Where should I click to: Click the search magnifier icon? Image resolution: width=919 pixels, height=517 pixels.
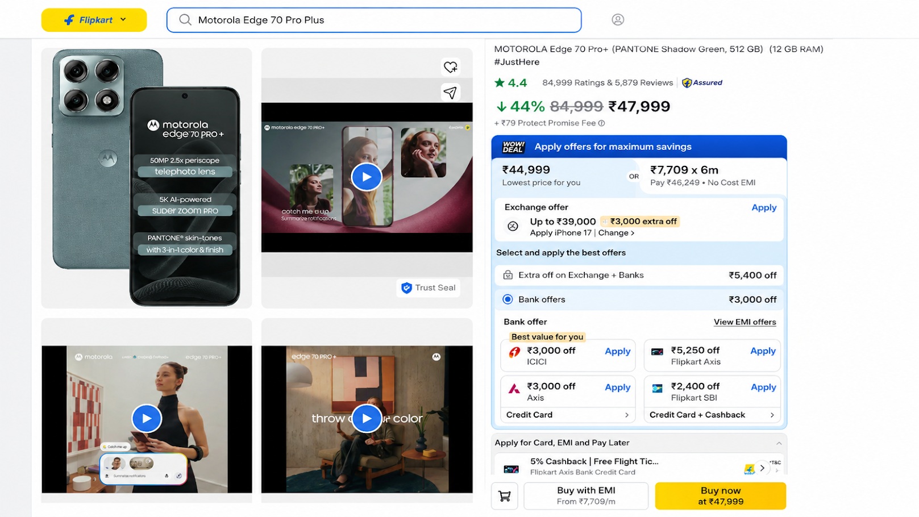[x=185, y=20]
